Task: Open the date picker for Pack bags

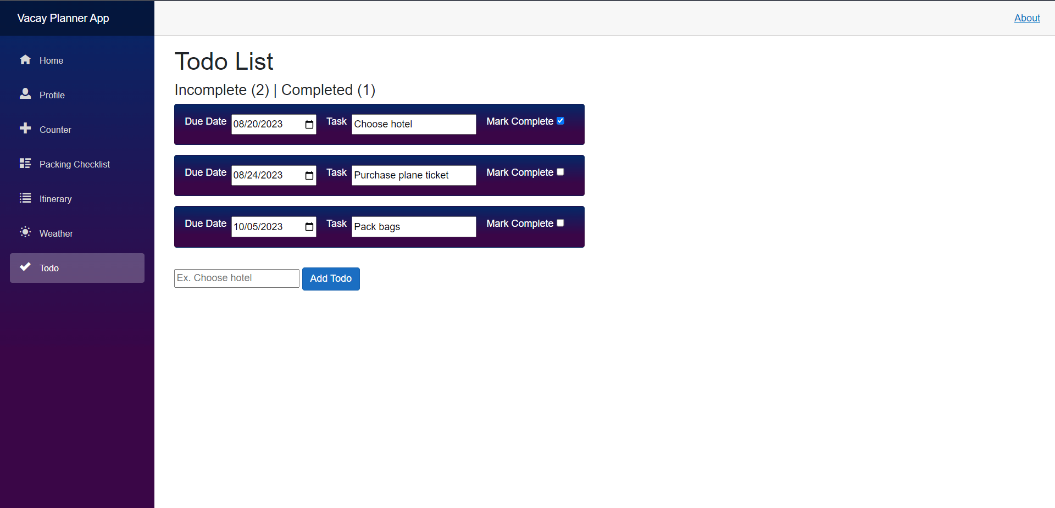Action: pos(309,227)
